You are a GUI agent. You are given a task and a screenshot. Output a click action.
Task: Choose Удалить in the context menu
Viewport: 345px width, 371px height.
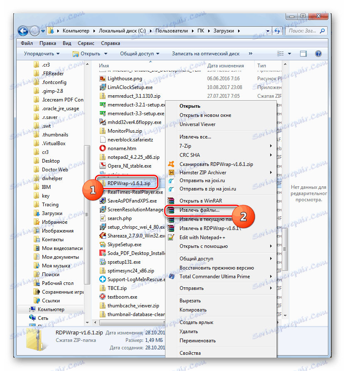188,331
